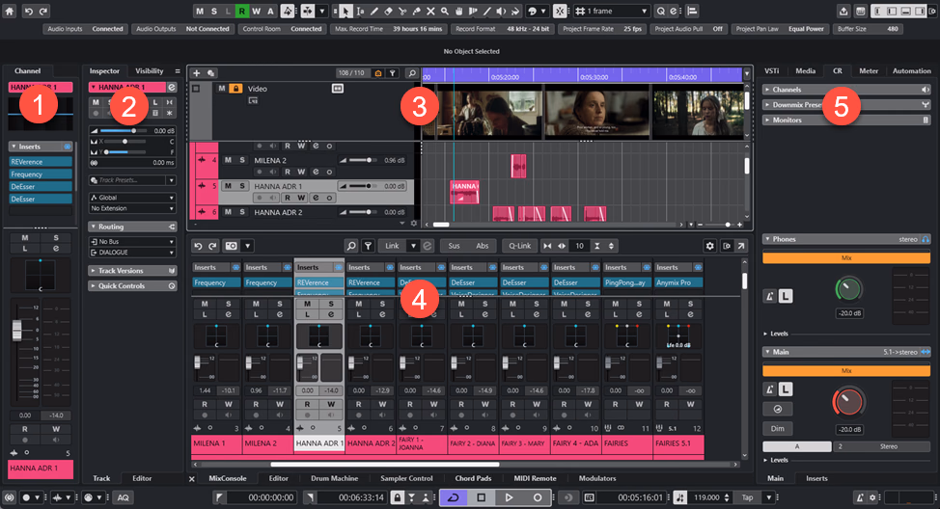Select the Erase tool in toolbar
940x509 pixels.
click(x=388, y=11)
